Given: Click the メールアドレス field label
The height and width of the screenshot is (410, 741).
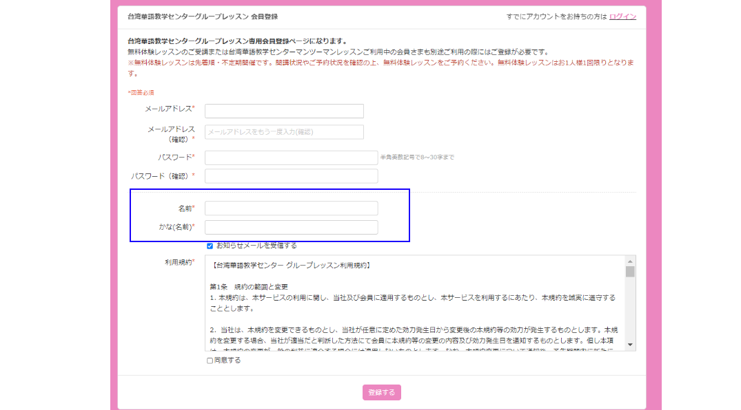Looking at the screenshot, I should [x=170, y=109].
